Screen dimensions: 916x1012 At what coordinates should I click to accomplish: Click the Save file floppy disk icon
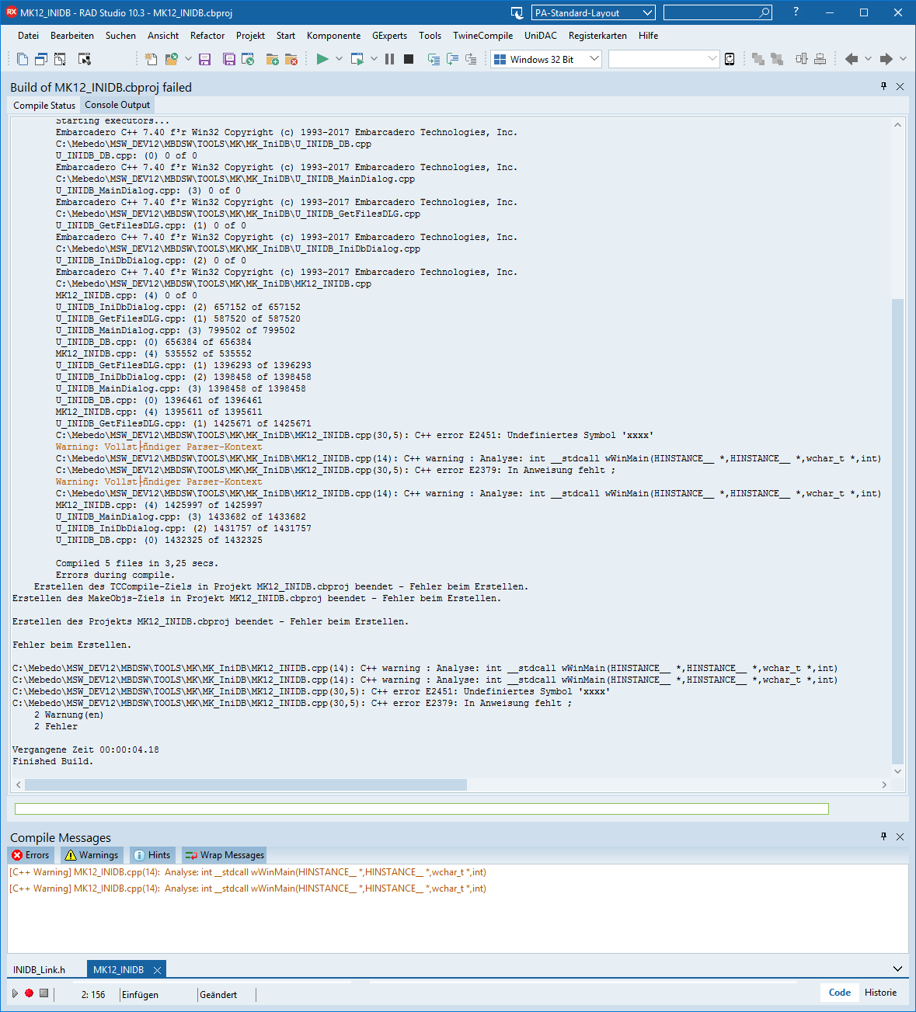tap(205, 59)
